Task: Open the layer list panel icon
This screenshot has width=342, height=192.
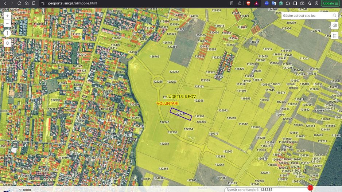Action: click(x=334, y=35)
